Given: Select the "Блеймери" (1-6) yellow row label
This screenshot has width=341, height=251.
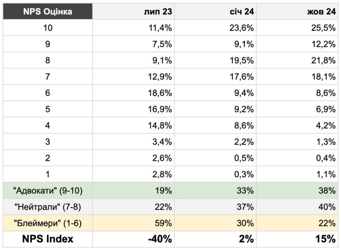Looking at the screenshot, I should pyautogui.click(x=47, y=222).
